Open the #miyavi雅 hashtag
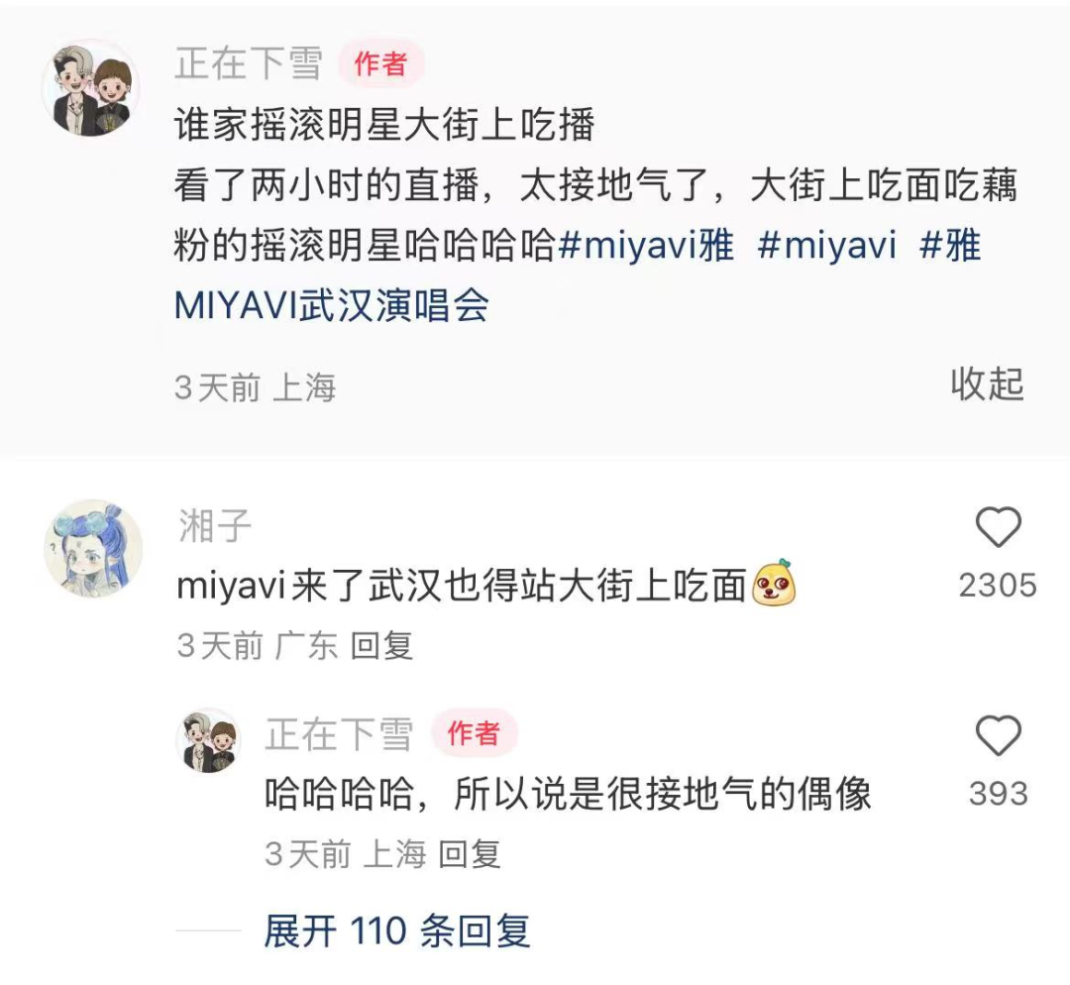The width and height of the screenshot is (1070, 985). (646, 245)
